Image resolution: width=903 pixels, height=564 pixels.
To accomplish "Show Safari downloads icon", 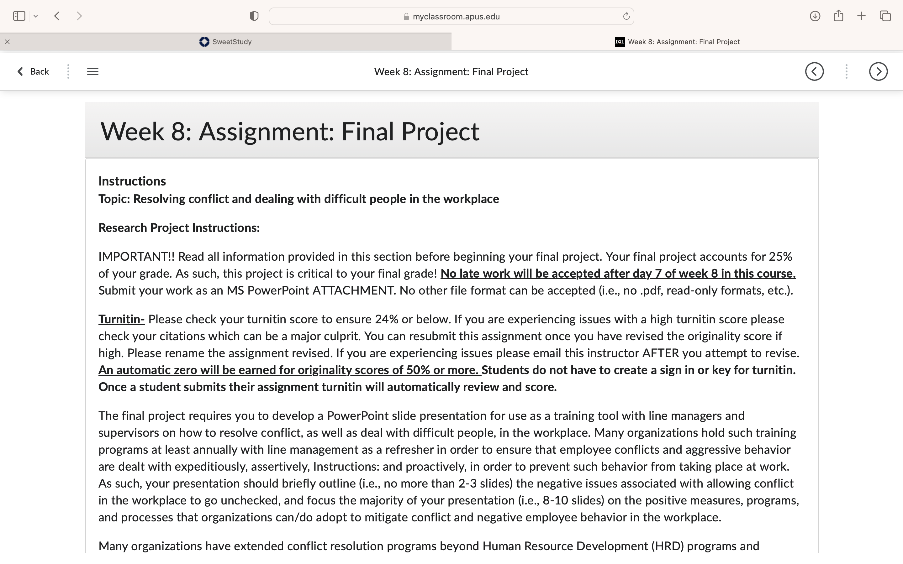I will coord(815,16).
